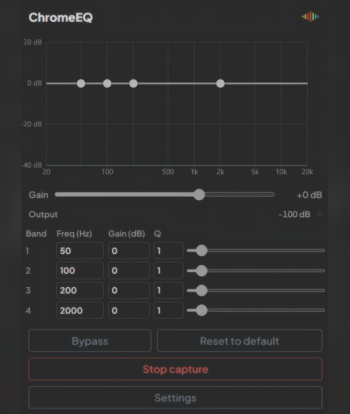Viewport: 350px width, 414px height.
Task: Select the 200 Hz band node on graph
Action: 134,83
